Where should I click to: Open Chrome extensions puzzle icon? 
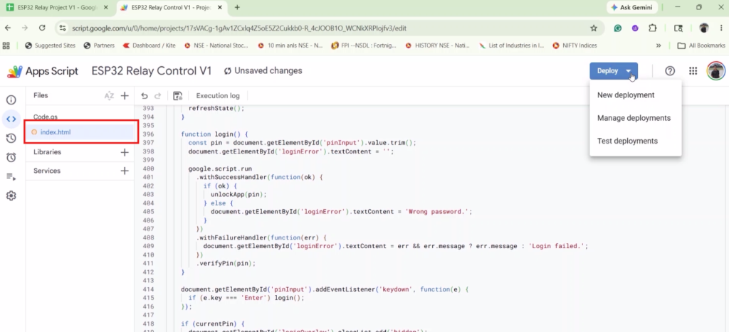pos(652,28)
